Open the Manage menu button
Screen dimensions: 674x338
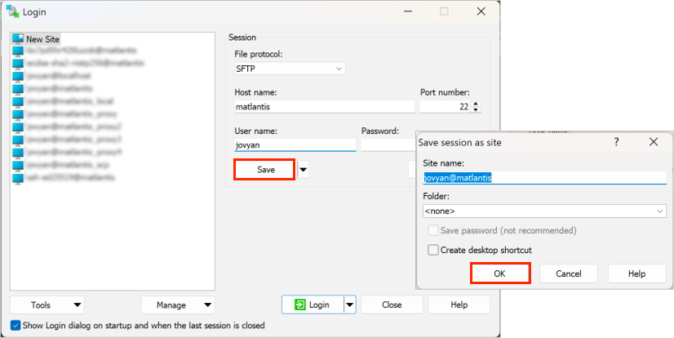(x=177, y=305)
